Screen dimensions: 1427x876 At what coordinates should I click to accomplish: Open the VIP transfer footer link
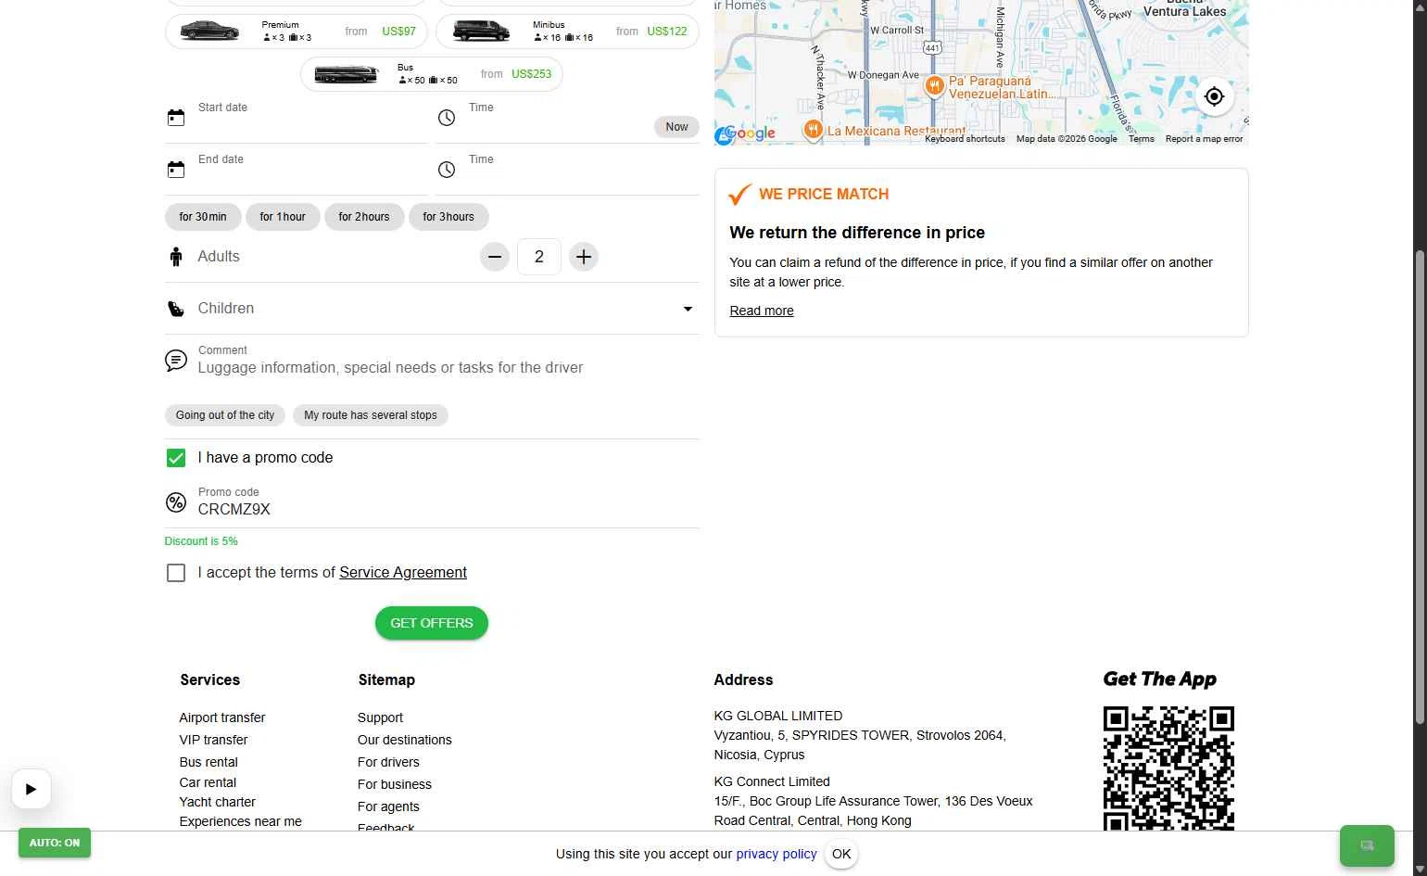(214, 740)
